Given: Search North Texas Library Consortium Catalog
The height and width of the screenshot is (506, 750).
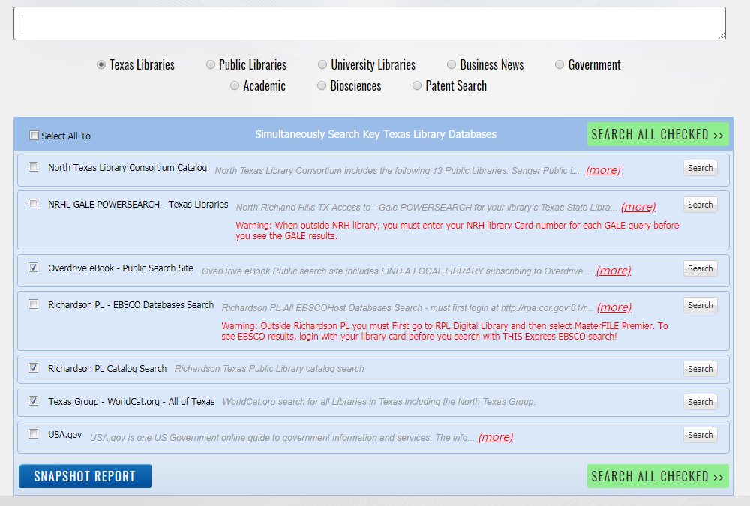Looking at the screenshot, I should tap(700, 168).
